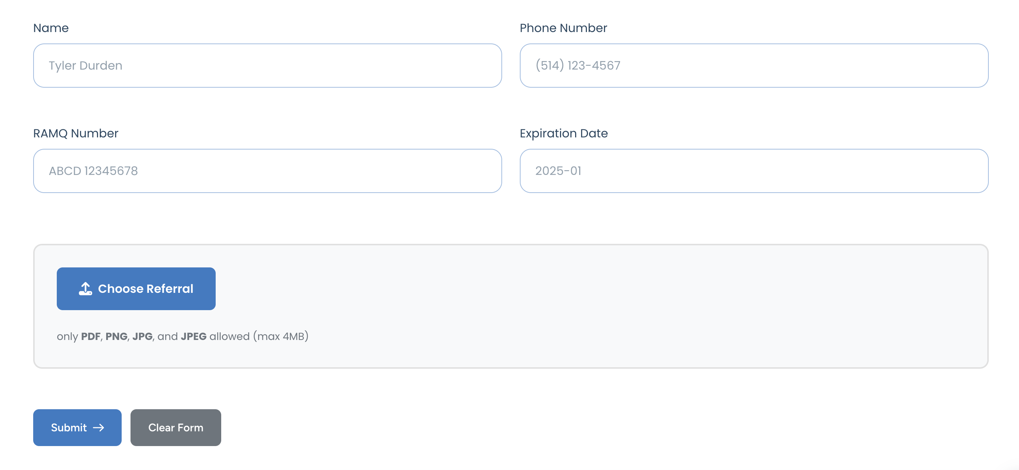1019x470 pixels.
Task: Click inside the Name text field
Action: (267, 65)
